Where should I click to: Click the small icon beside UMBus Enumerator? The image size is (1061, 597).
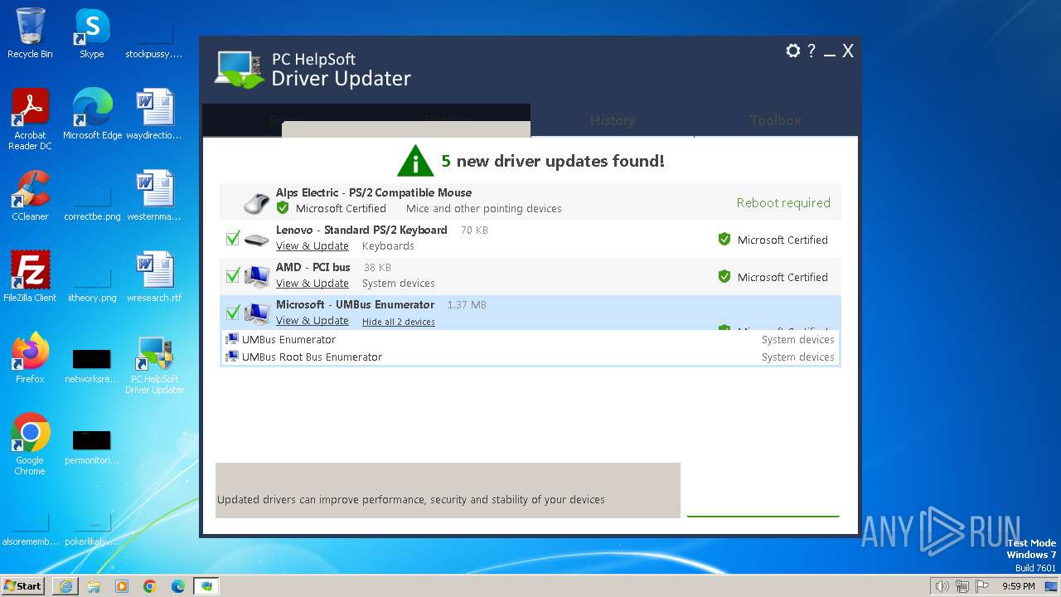click(x=232, y=339)
